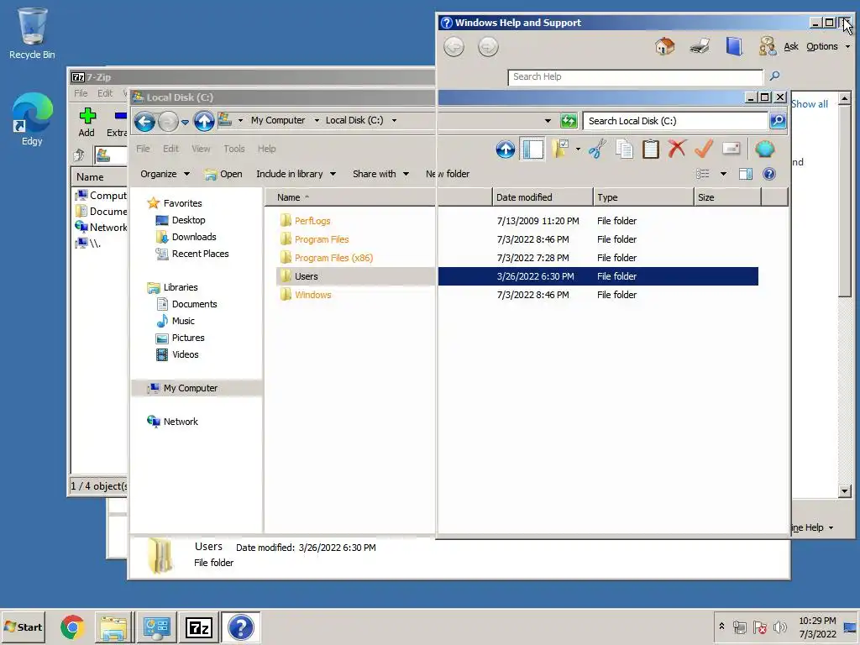Open the File menu in 7-Zip window

click(81, 93)
